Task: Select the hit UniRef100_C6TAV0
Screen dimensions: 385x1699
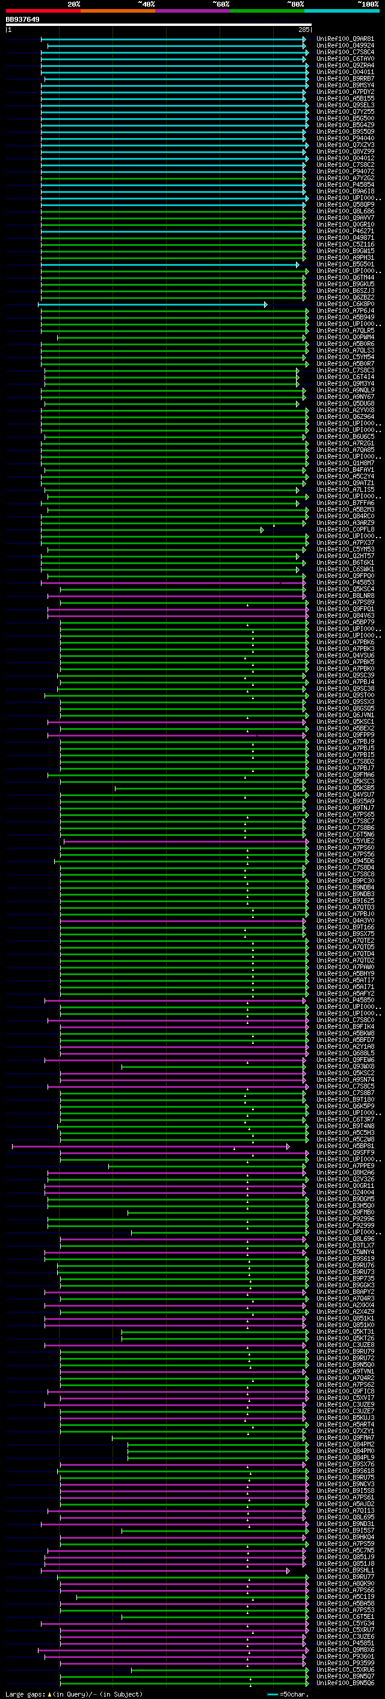Action: pyautogui.click(x=345, y=58)
